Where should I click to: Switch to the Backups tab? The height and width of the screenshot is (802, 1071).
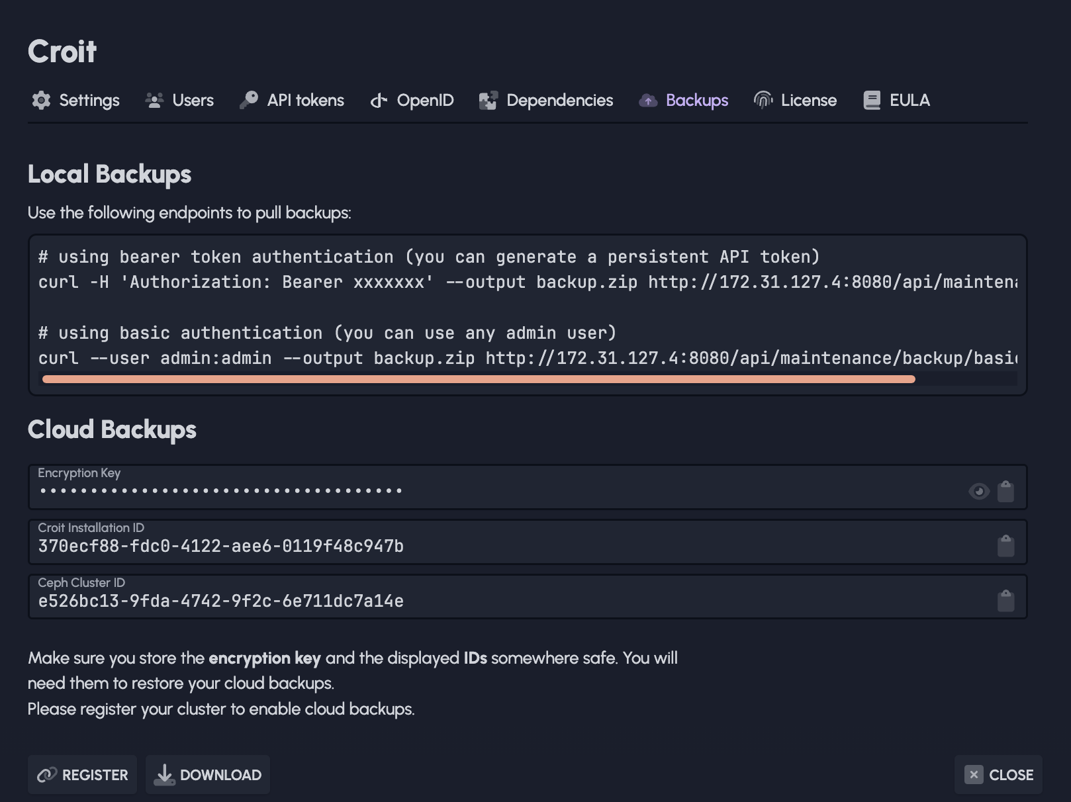696,100
